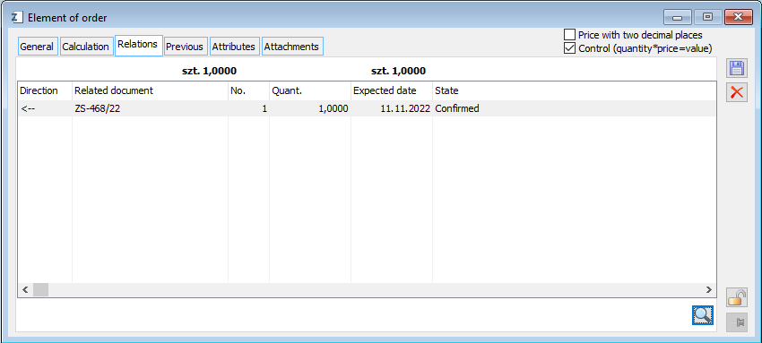Sort by the Quant. column header
762x343 pixels.
pos(310,90)
